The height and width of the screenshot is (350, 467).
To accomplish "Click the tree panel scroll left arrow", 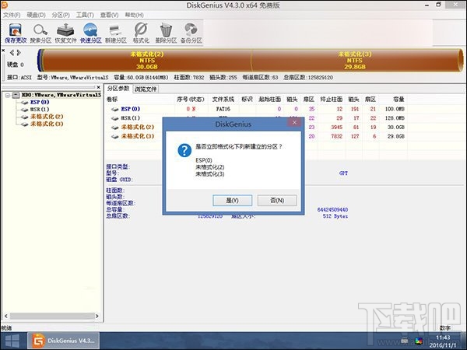I will (6, 316).
